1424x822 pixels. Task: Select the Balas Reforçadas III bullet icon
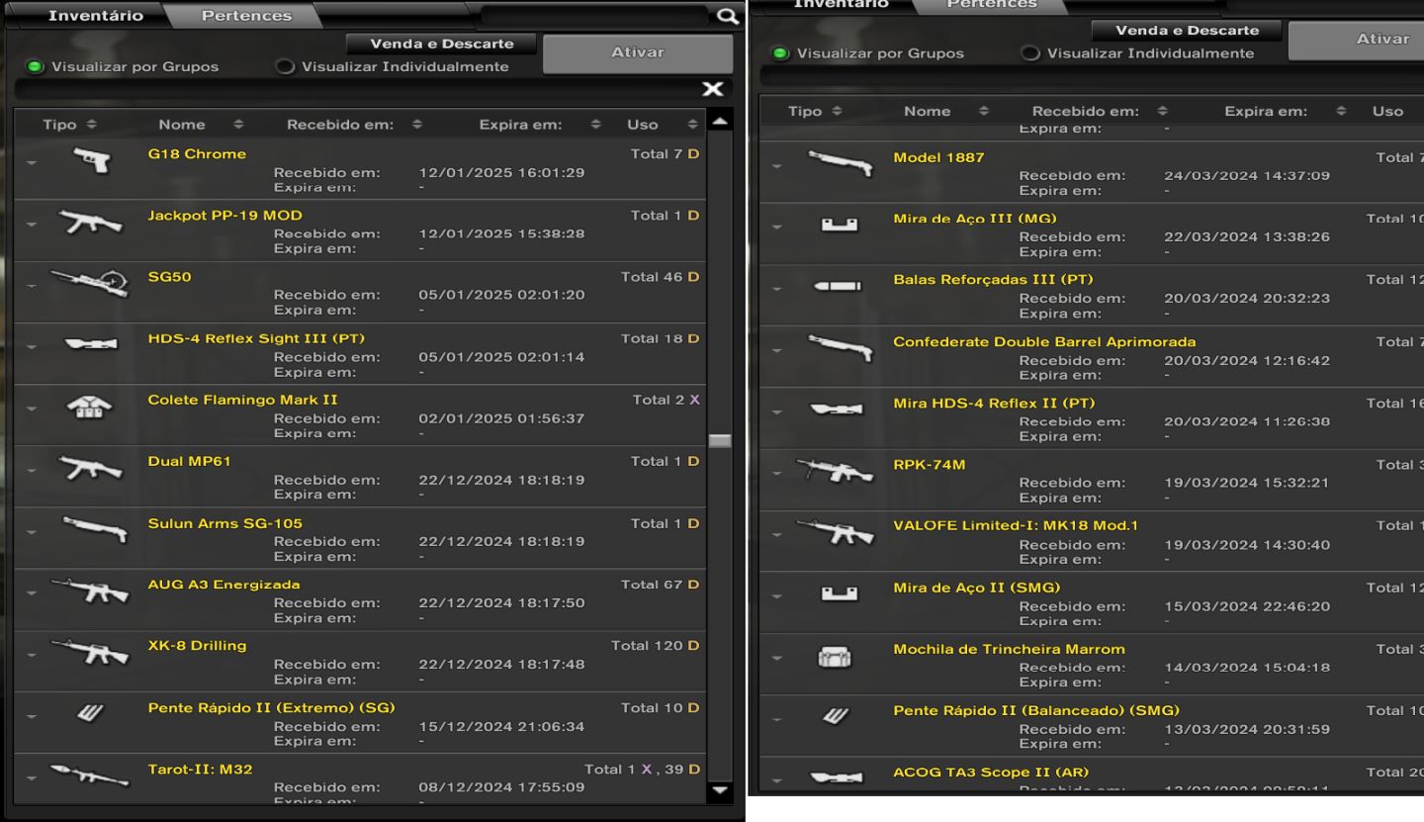[x=838, y=287]
